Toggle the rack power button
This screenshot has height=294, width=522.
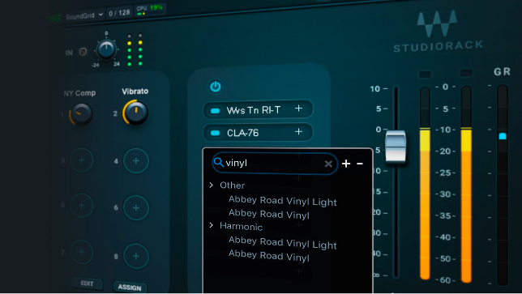point(216,87)
